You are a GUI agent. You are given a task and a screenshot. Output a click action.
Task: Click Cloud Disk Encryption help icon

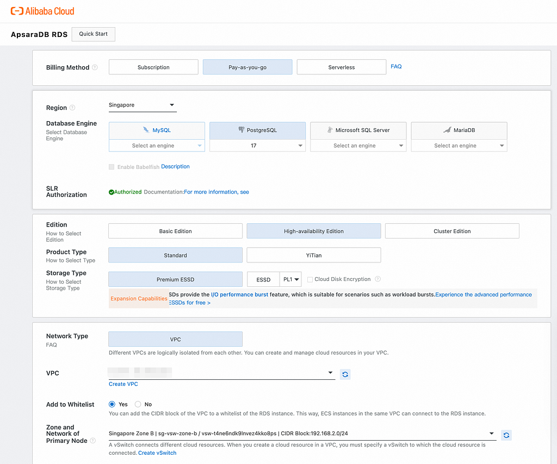pos(378,279)
